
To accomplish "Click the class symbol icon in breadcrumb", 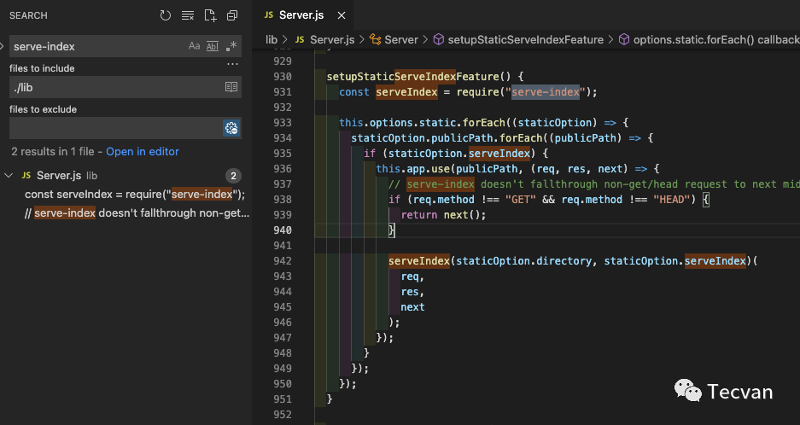I will [x=375, y=40].
